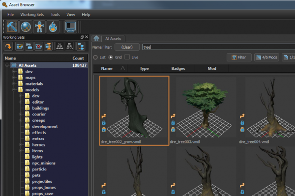Float the Working Sets panel
The image size is (295, 196).
pyautogui.click(x=82, y=37)
